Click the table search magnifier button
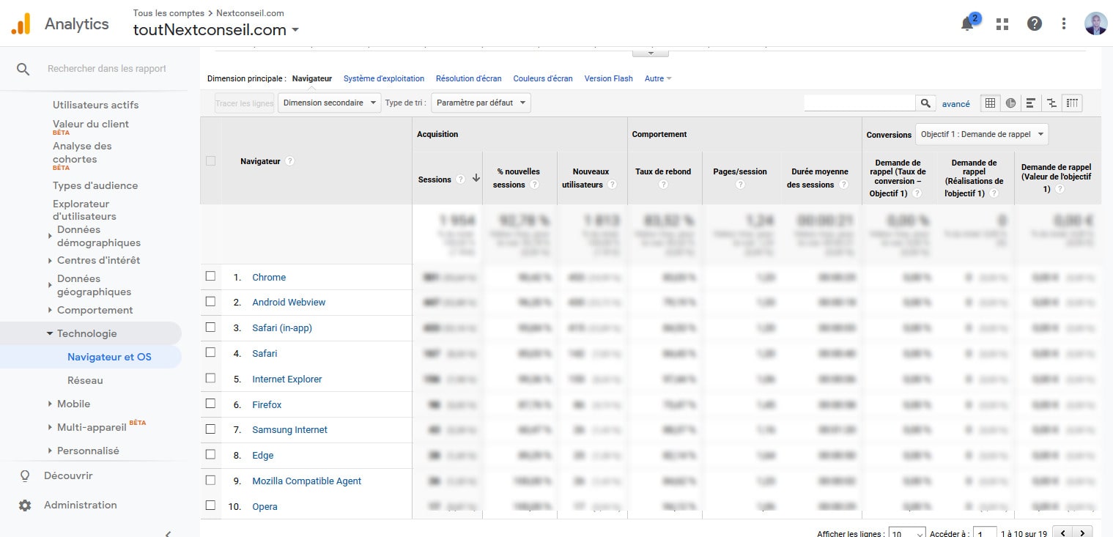Viewport: 1113px width, 537px height. click(925, 103)
